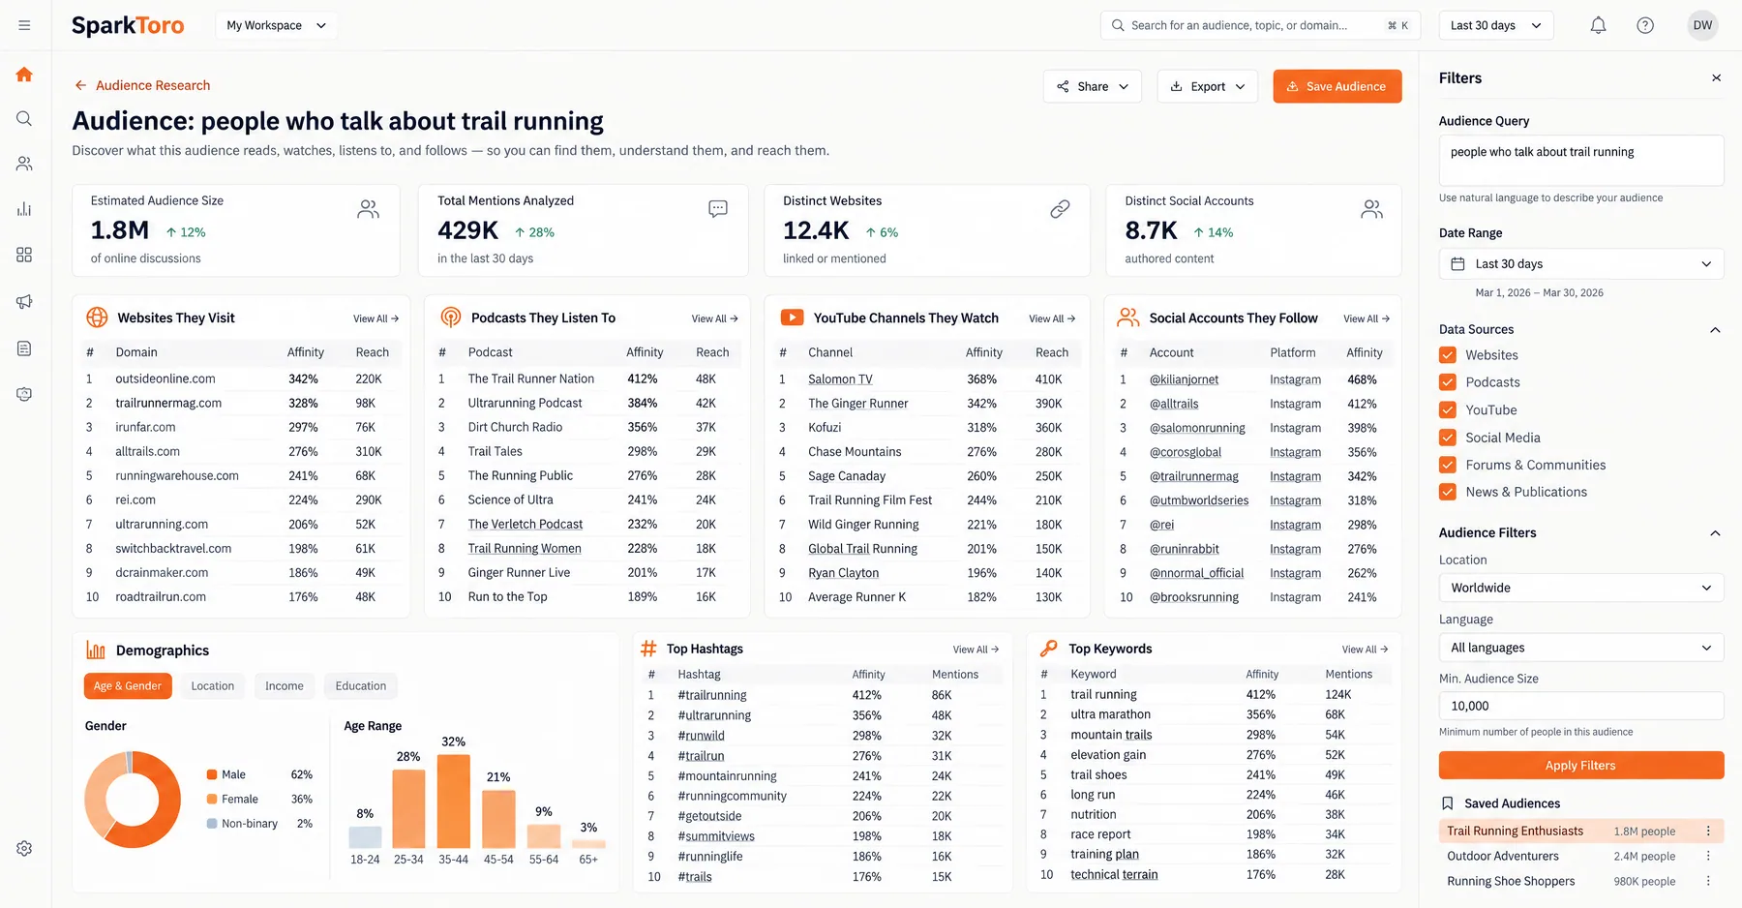Viewport: 1742px width, 908px height.
Task: Uncheck the Websites data source
Action: 1448,355
